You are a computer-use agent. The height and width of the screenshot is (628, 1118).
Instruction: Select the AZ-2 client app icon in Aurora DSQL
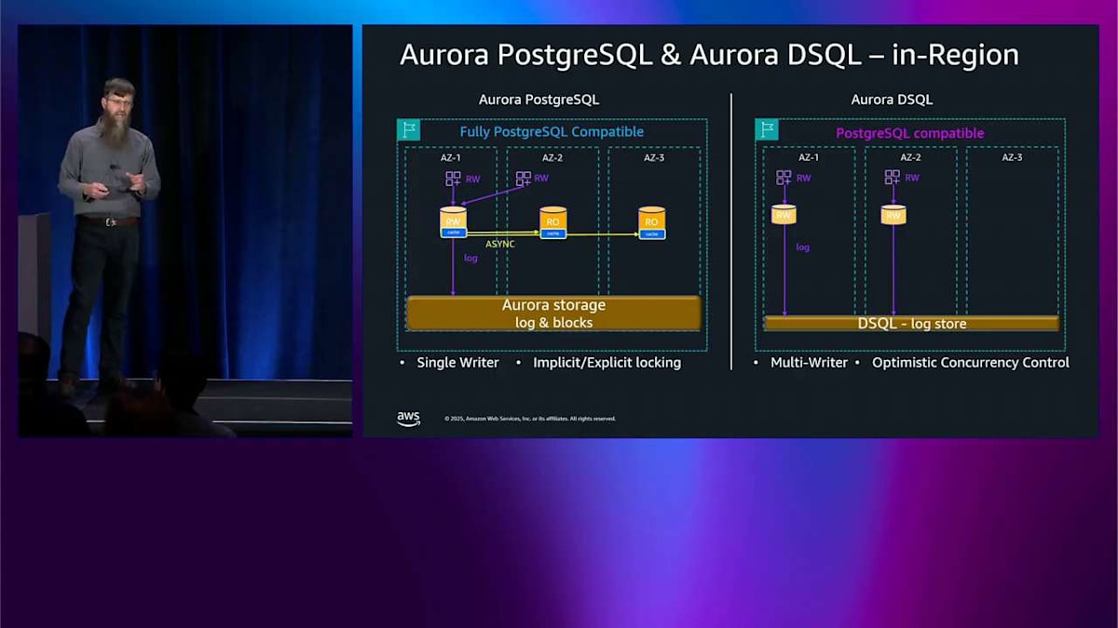(x=893, y=178)
